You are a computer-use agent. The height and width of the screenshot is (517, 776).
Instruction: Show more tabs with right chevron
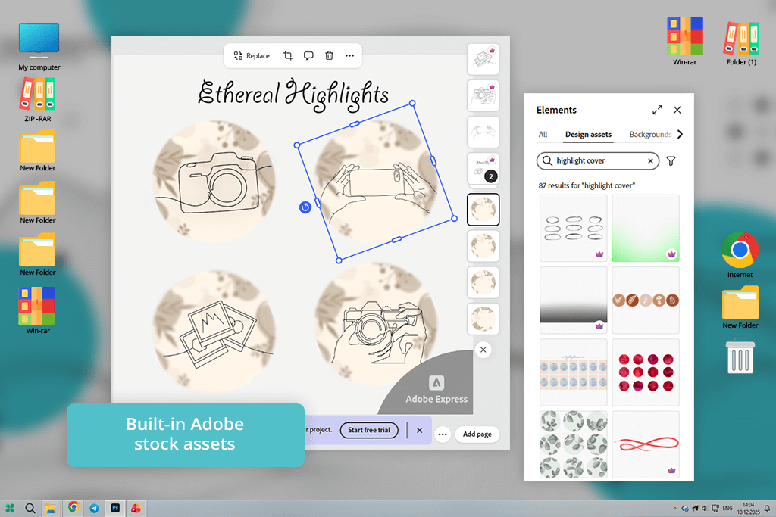[680, 135]
